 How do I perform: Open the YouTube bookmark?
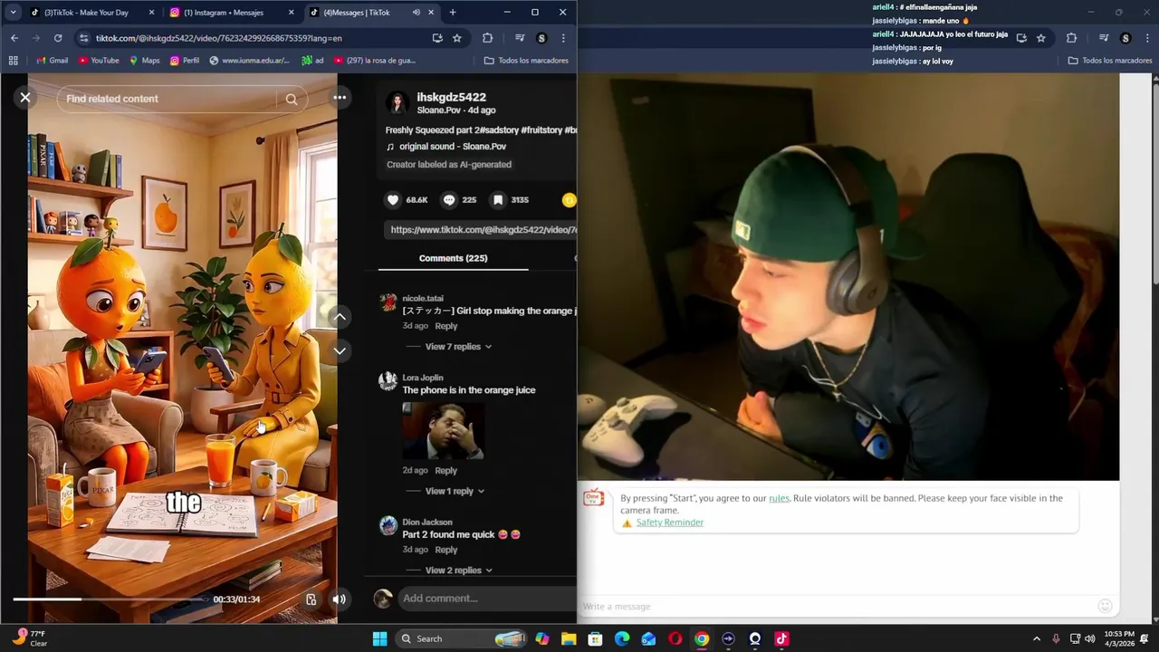[99, 61]
